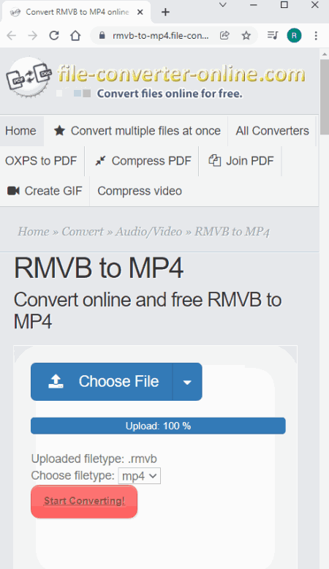
Task: Click the address bar URL field
Action: tap(160, 36)
